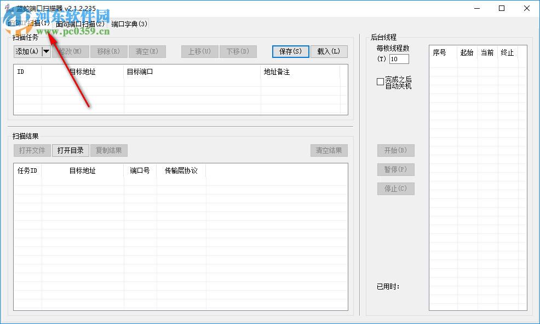This screenshot has width=540, height=324.
Task: Select the 面向IP扫描(1) tab
Action: 29,23
